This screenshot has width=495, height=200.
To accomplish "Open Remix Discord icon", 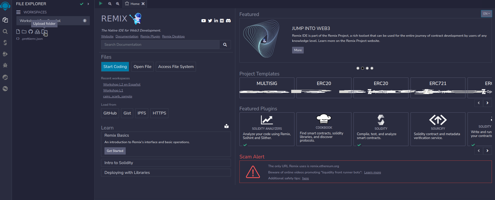I will [x=228, y=21].
